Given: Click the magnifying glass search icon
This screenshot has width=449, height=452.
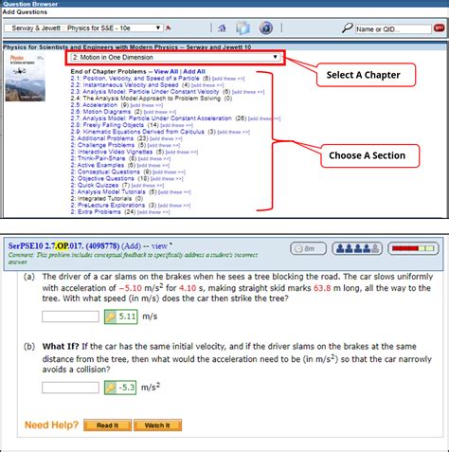Looking at the screenshot, I should point(347,27).
